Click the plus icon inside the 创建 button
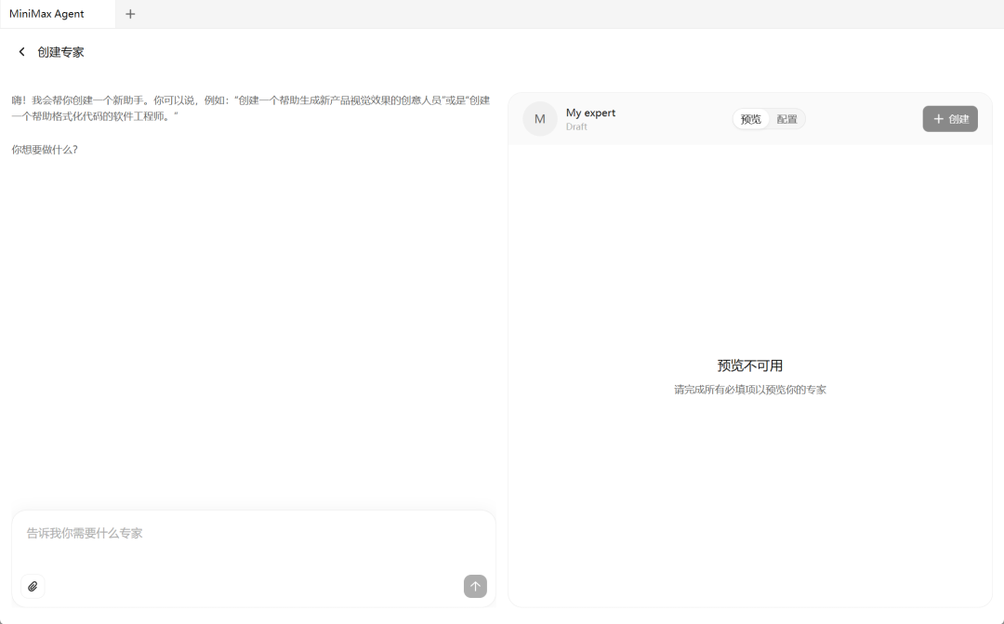 pyautogui.click(x=937, y=118)
